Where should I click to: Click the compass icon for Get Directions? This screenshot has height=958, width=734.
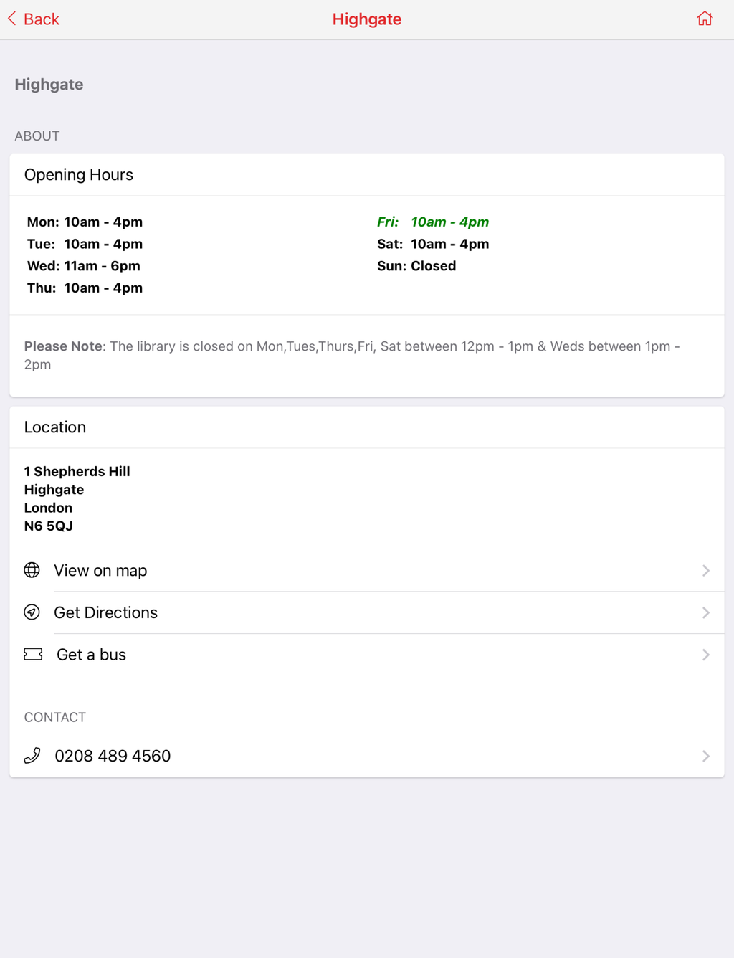pyautogui.click(x=32, y=612)
